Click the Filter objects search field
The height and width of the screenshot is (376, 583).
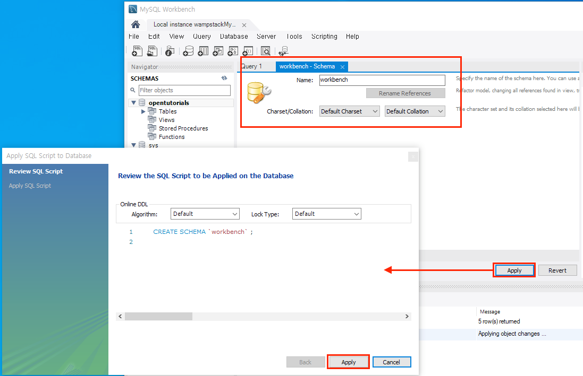pyautogui.click(x=184, y=90)
